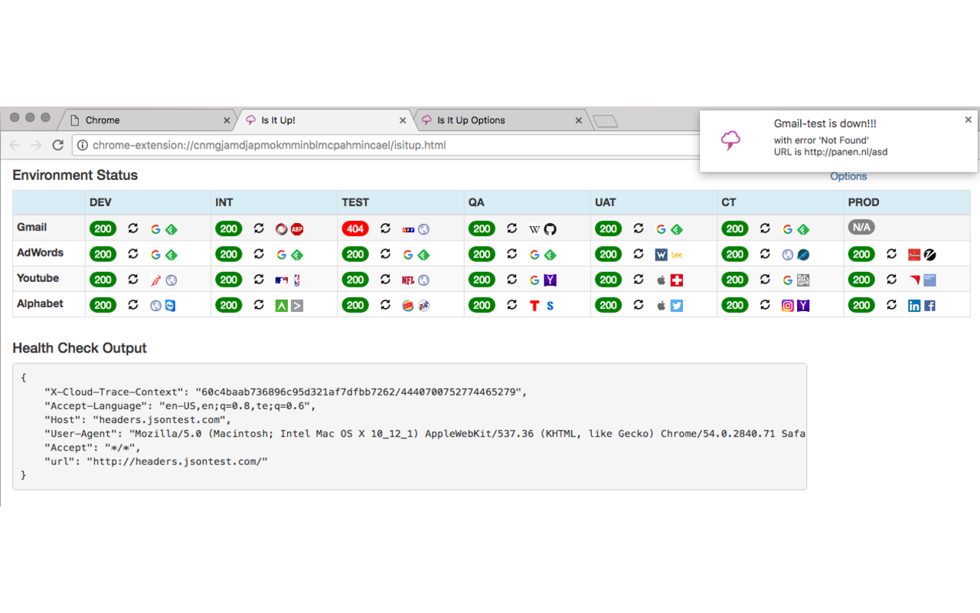Open the Twitter icon in Alphabet UAT
Image resolution: width=980 pixels, height=613 pixels.
click(x=677, y=306)
